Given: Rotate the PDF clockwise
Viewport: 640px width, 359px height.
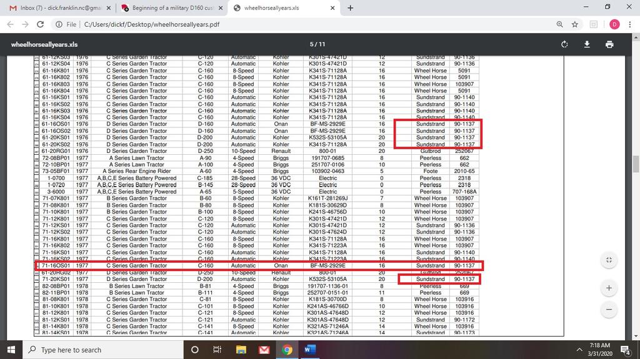Looking at the screenshot, I should [564, 44].
